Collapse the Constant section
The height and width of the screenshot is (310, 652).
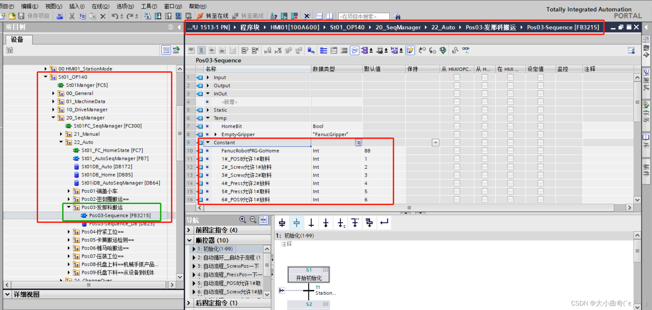coord(208,142)
